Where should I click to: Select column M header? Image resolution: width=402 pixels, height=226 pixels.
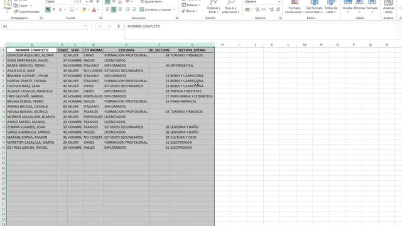click(305, 45)
